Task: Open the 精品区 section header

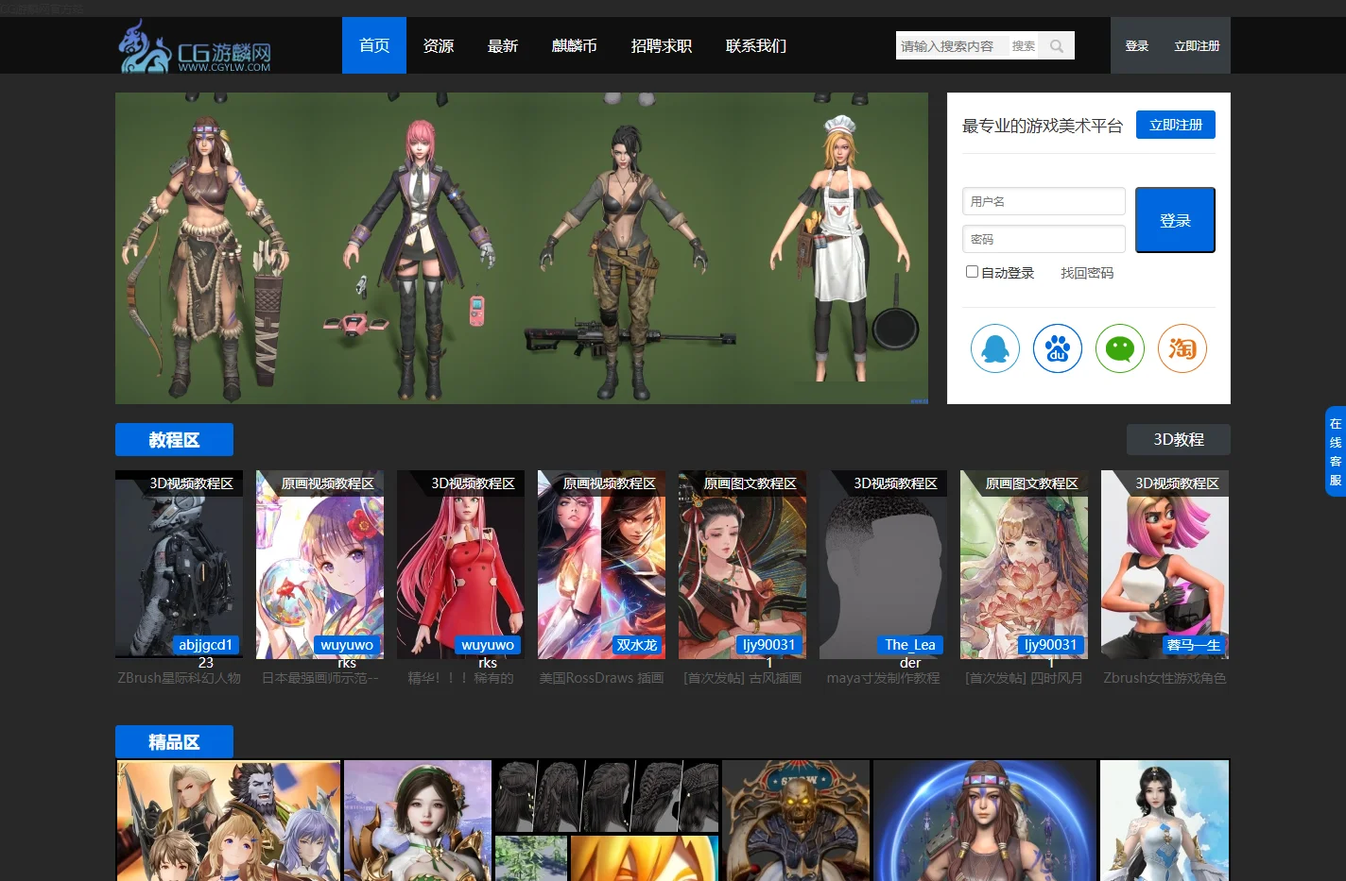Action: (x=174, y=742)
